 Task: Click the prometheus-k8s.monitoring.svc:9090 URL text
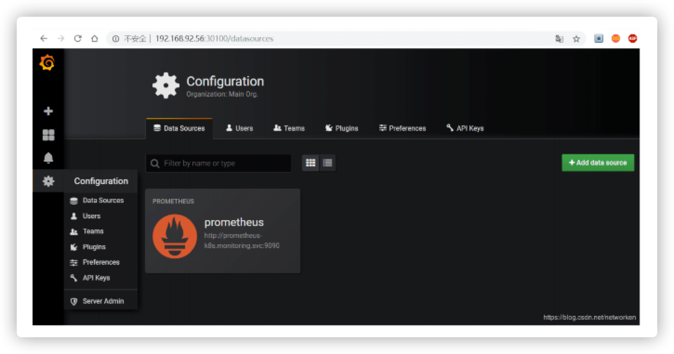click(242, 241)
